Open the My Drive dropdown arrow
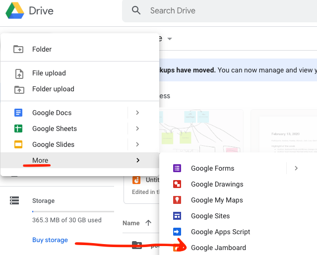This screenshot has width=317, height=255. point(170,39)
